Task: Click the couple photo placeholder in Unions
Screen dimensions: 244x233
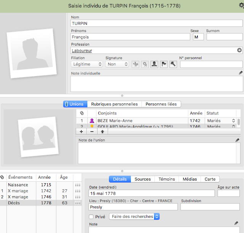Action: (x=38, y=137)
